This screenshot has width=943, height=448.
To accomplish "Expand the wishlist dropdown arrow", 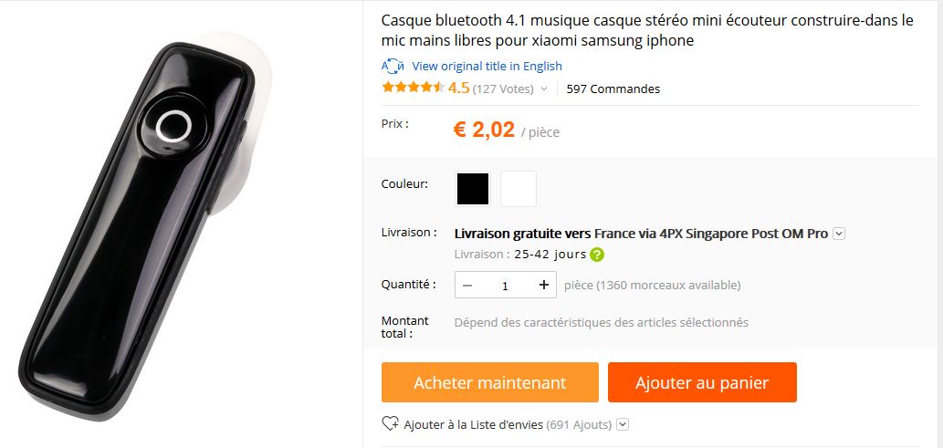I will (623, 424).
